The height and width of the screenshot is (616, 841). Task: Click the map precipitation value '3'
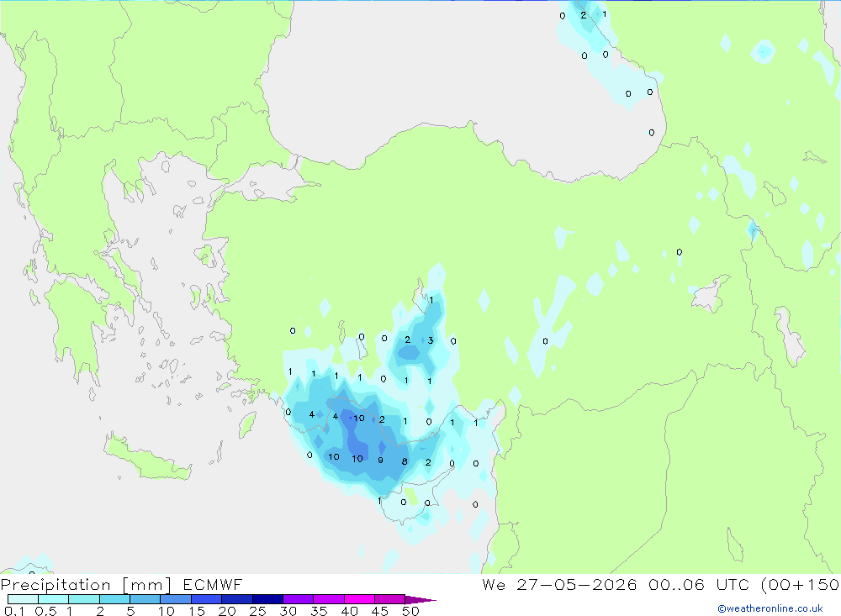click(x=430, y=340)
